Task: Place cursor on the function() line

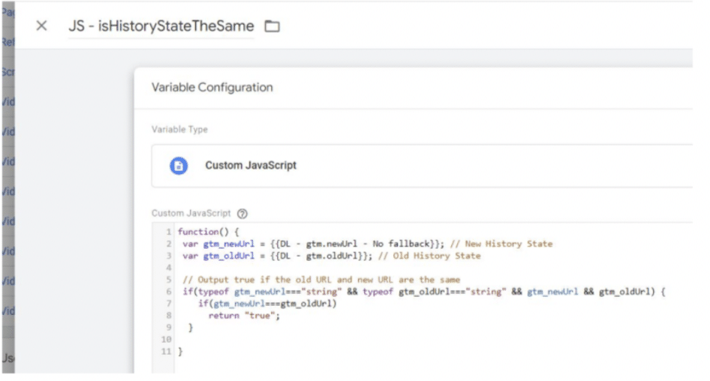Action: pos(208,232)
